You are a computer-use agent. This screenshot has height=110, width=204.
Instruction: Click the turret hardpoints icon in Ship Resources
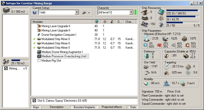(x=145, y=12)
